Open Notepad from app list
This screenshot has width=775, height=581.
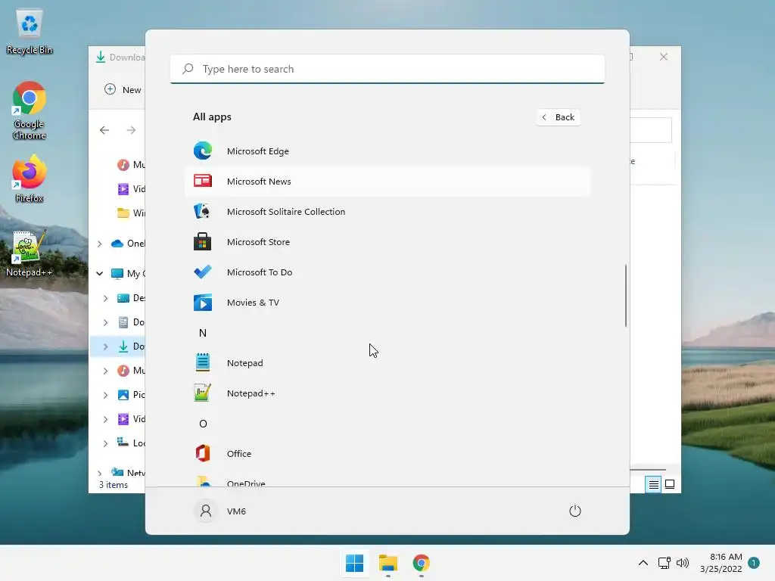click(x=387, y=363)
